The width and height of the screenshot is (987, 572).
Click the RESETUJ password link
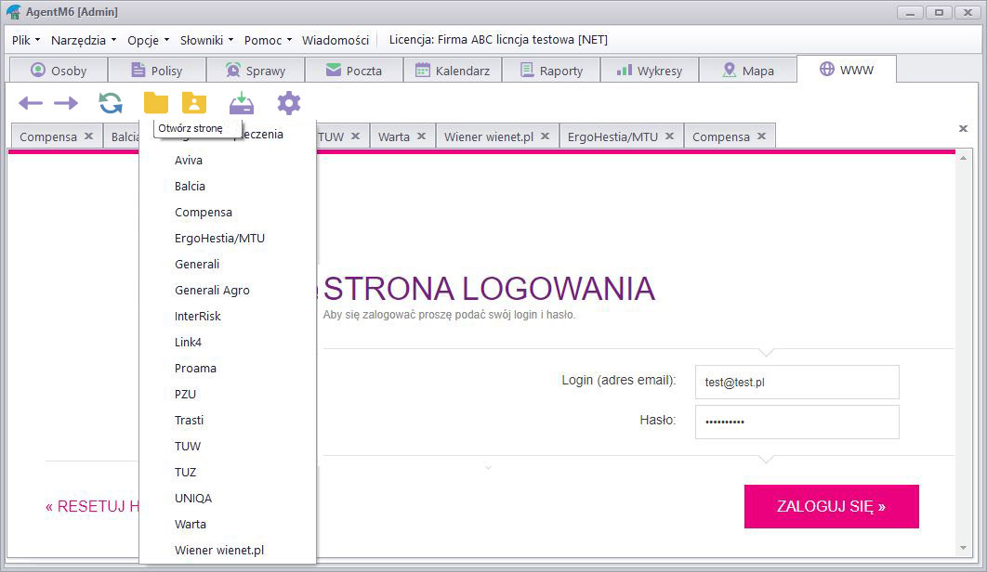[x=93, y=507]
